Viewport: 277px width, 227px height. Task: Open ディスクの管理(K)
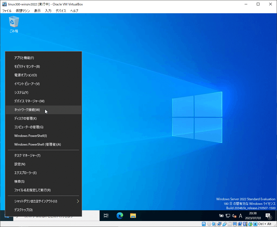pyautogui.click(x=43, y=119)
